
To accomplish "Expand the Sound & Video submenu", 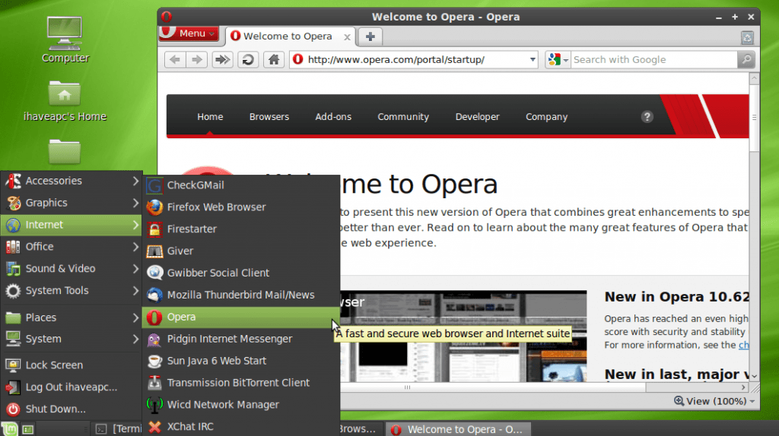I will coord(72,268).
